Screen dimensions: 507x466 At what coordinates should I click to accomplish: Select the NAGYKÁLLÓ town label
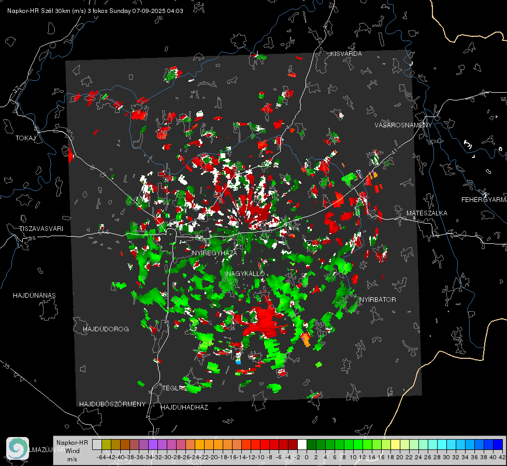tap(245, 273)
